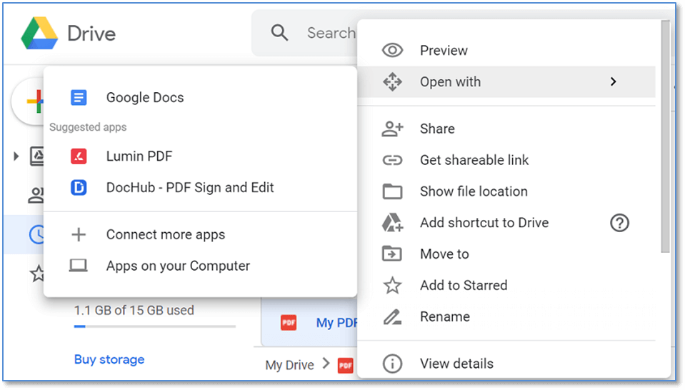Choose Apps on your Computer
Viewport: 685px width, 390px height.
click(200, 266)
